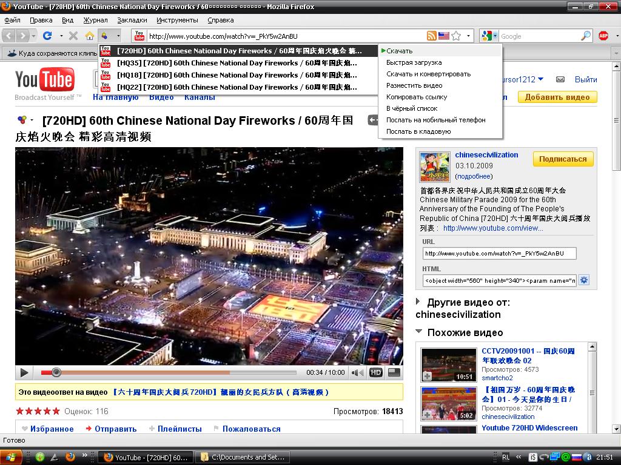621x465 pixels.
Task: Go to the browser home page icon
Action: pos(89,36)
